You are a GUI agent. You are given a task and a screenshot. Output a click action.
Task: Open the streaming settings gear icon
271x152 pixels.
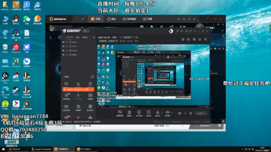(x=191, y=113)
